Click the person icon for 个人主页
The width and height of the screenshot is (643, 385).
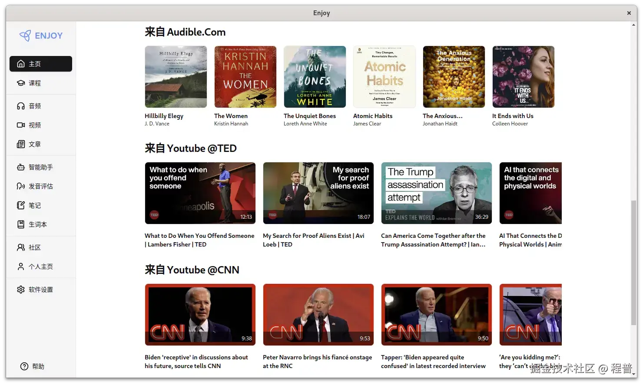(21, 267)
